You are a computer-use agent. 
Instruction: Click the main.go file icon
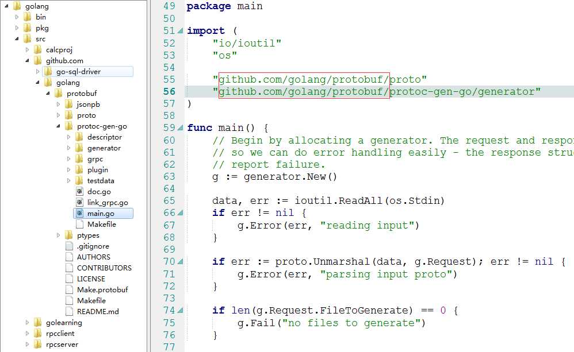[79, 214]
